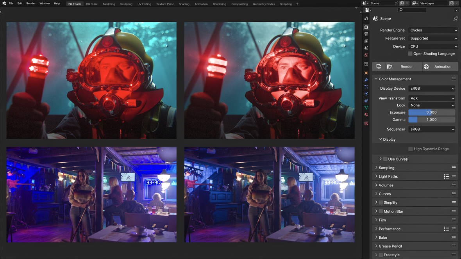Open Light Paths presets list icon

446,177
